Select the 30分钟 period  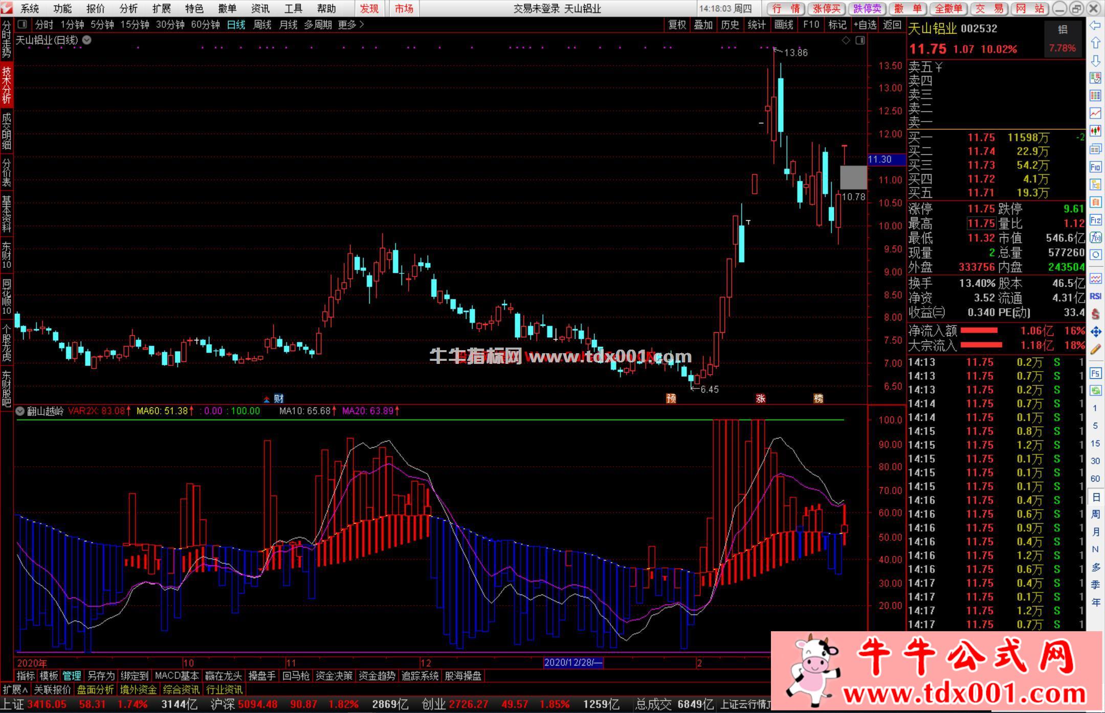tap(170, 25)
